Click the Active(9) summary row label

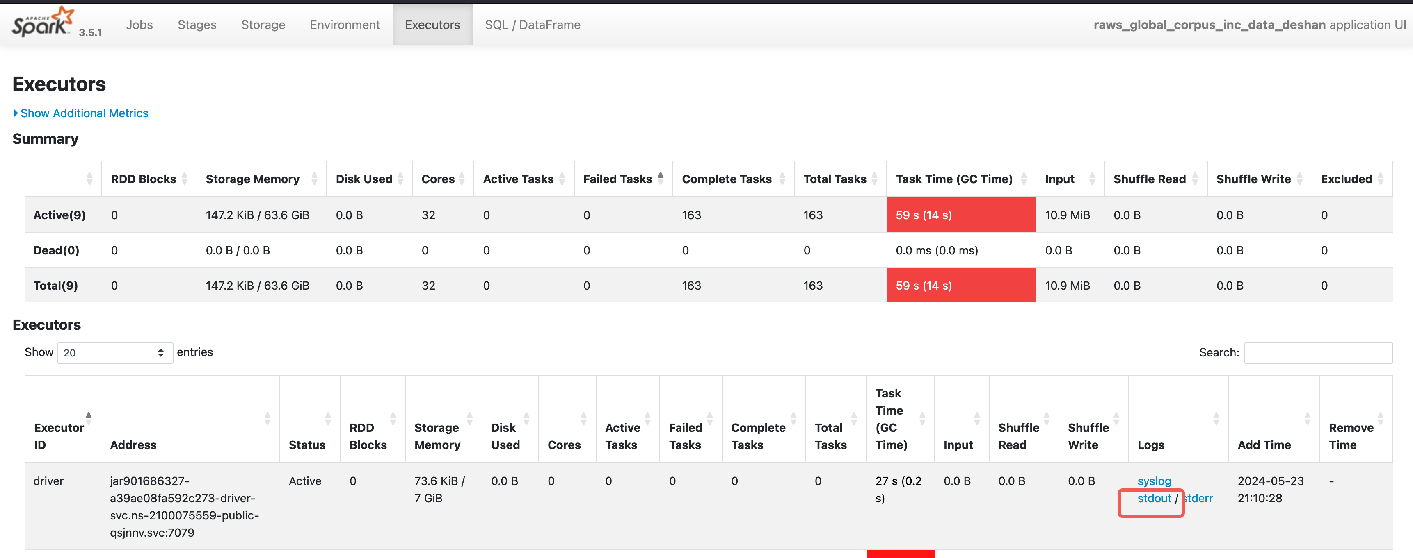[x=59, y=215]
